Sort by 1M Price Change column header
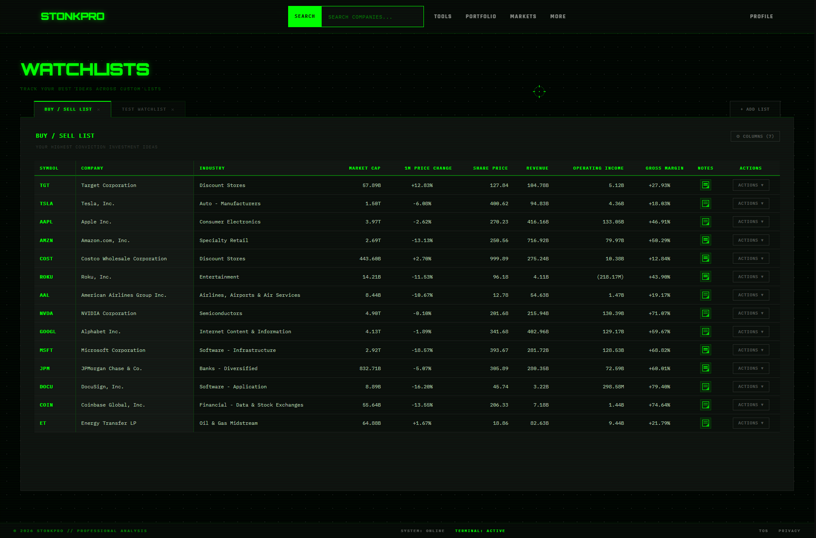Image resolution: width=816 pixels, height=538 pixels. coord(428,168)
